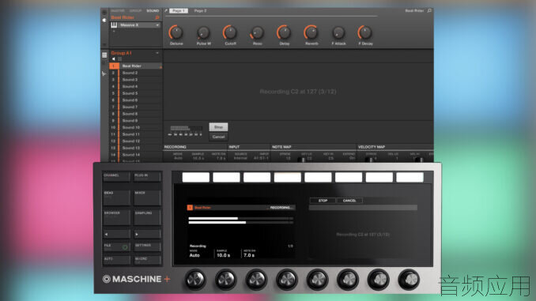Switch to the SOUND tab
This screenshot has height=301, width=536.
(153, 10)
